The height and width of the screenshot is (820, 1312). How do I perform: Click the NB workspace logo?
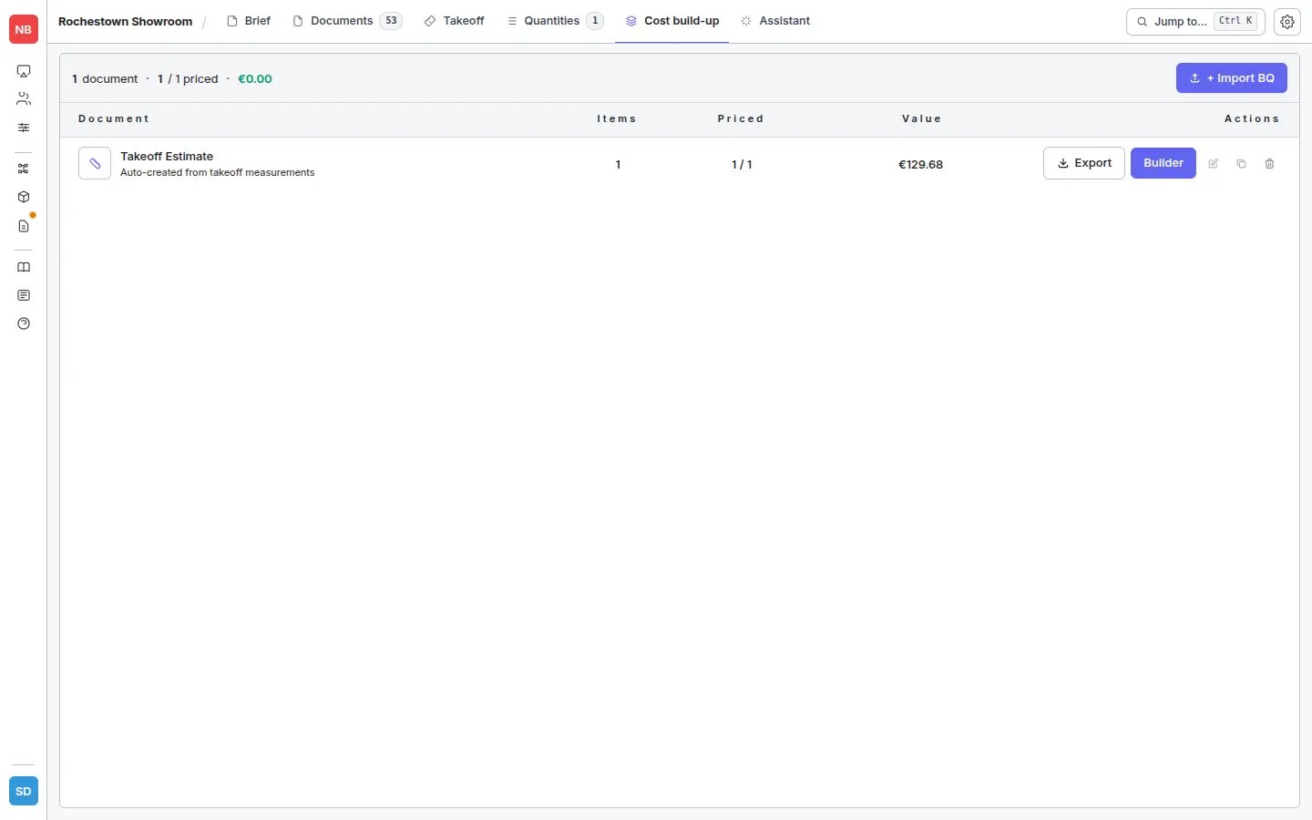[24, 29]
